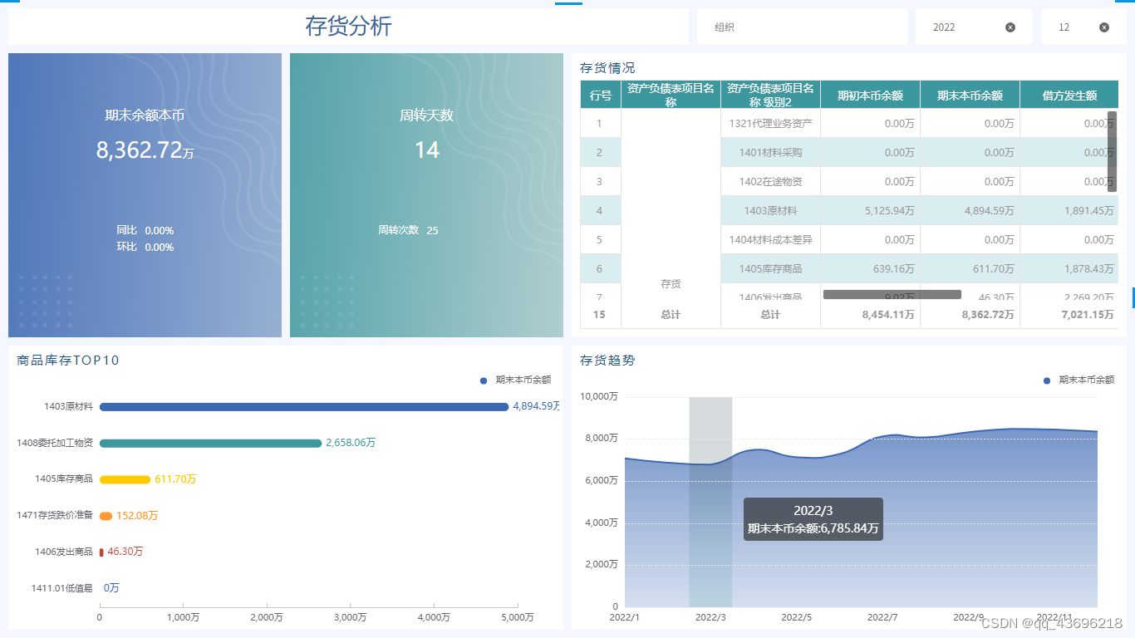
Task: Click the 1,891.45万 debit amount cell
Action: coord(1069,210)
